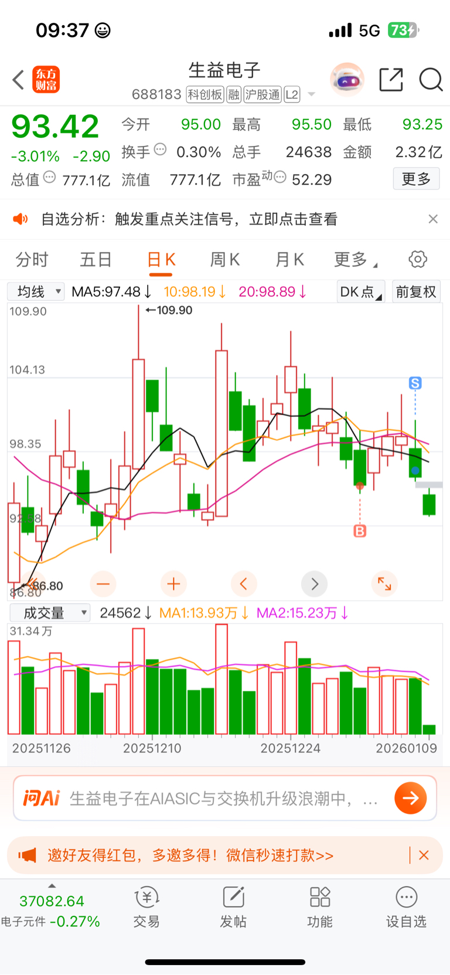
Task: Tap the megaphone icon in invite banner
Action: [x=27, y=855]
